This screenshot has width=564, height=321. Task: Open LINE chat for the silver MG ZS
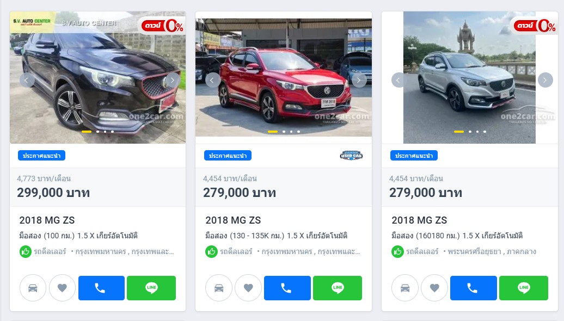(524, 288)
